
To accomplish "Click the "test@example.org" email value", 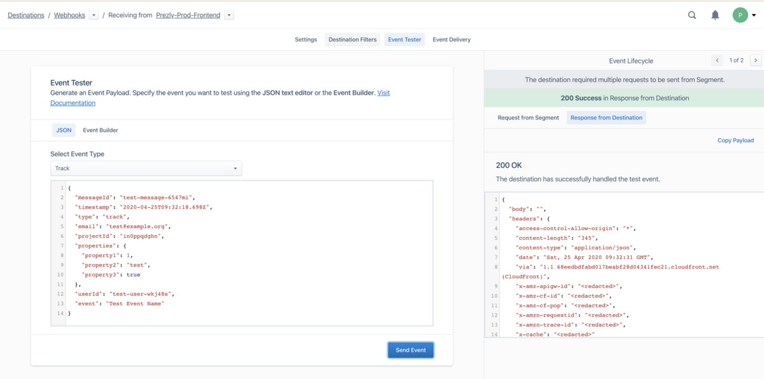I will (x=138, y=226).
